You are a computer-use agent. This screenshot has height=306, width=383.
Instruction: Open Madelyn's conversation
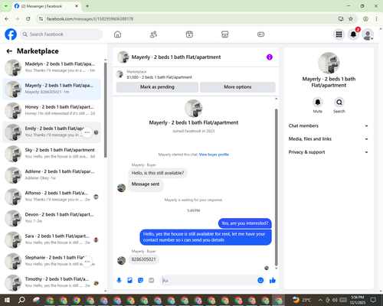(52, 67)
